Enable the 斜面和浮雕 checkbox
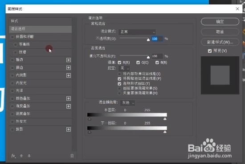Image resolution: width=245 pixels, height=164 pixels. click(x=12, y=37)
